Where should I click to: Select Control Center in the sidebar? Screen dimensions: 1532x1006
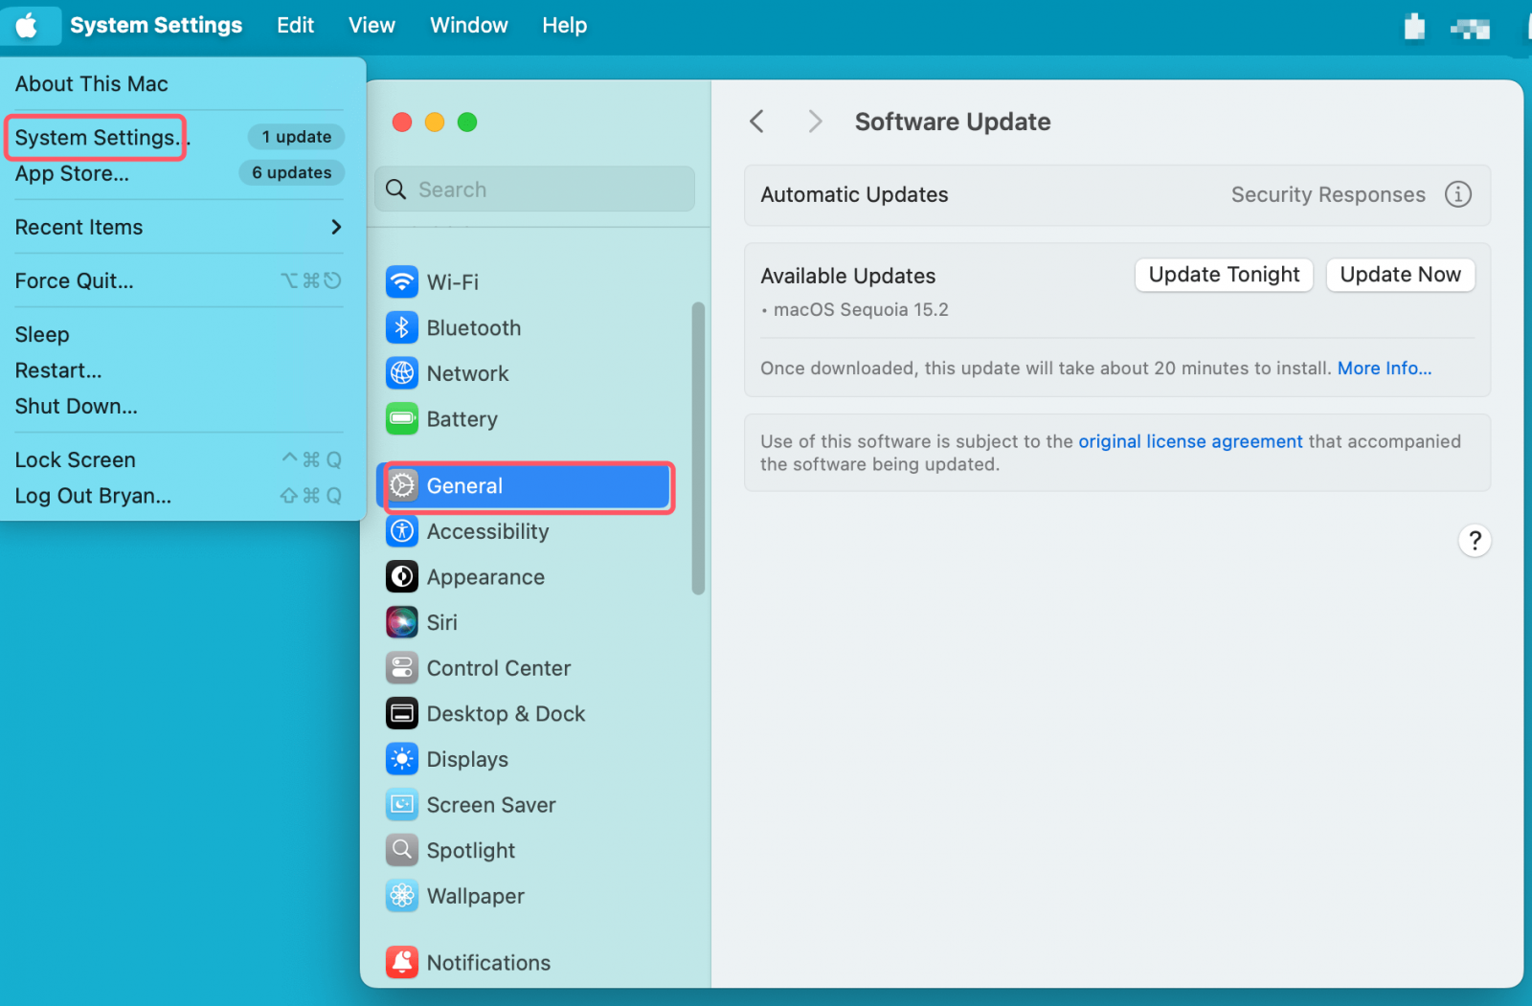point(499,668)
